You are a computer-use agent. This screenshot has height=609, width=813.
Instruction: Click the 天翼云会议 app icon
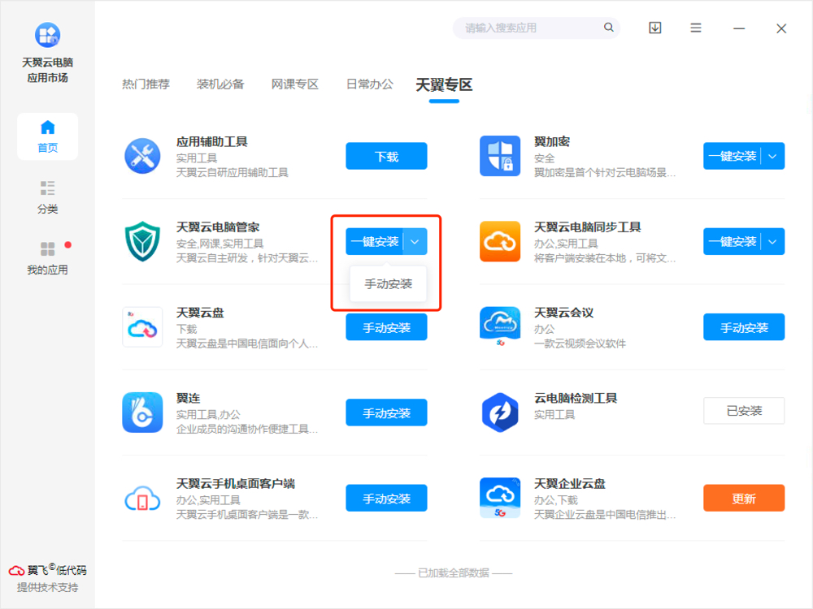[x=500, y=326]
